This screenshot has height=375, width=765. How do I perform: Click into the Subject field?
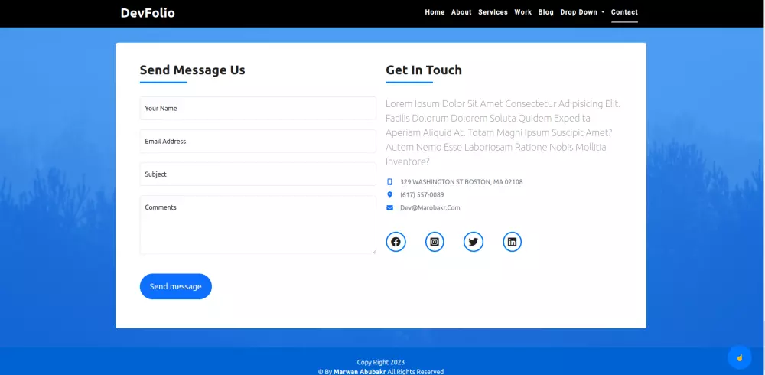258,174
